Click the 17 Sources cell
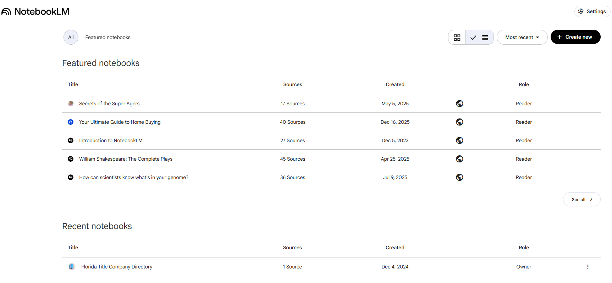The width and height of the screenshot is (612, 283). [293, 104]
